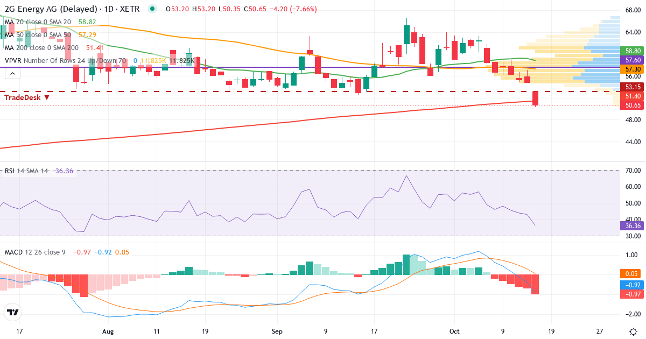This screenshot has width=646, height=339.
Task: Click the high value H53.20
Action: [203, 9]
